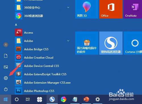Open PowerPoint on the taskbar
Viewport: 142px width, 104px height.
coord(86,99)
